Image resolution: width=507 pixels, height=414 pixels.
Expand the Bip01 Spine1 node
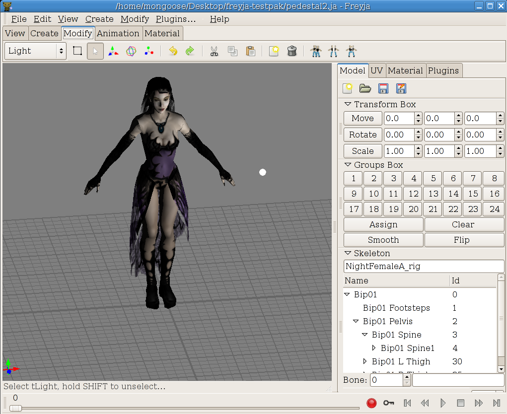pyautogui.click(x=374, y=348)
